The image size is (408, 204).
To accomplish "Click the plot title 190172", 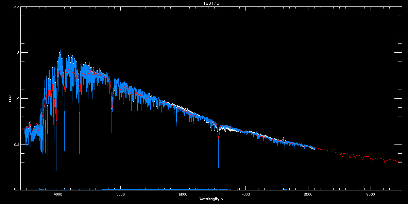I will pos(204,3).
